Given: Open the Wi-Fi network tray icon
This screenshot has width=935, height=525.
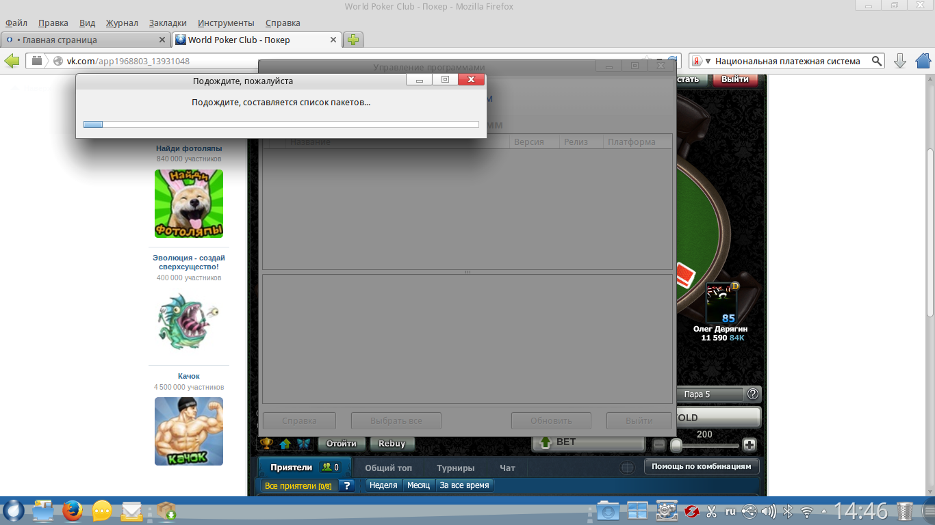Looking at the screenshot, I should click(807, 511).
